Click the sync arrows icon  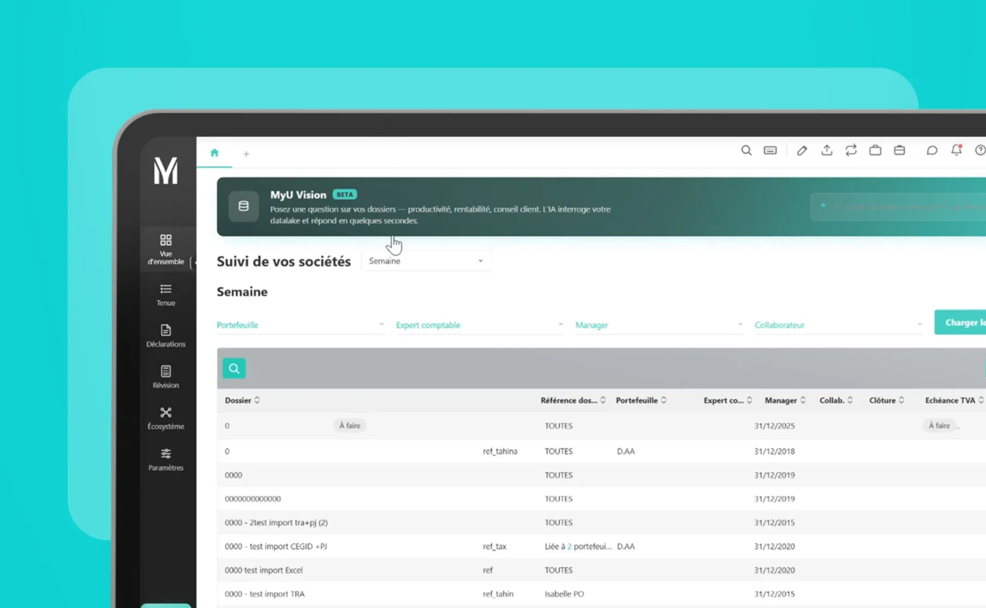pyautogui.click(x=851, y=150)
